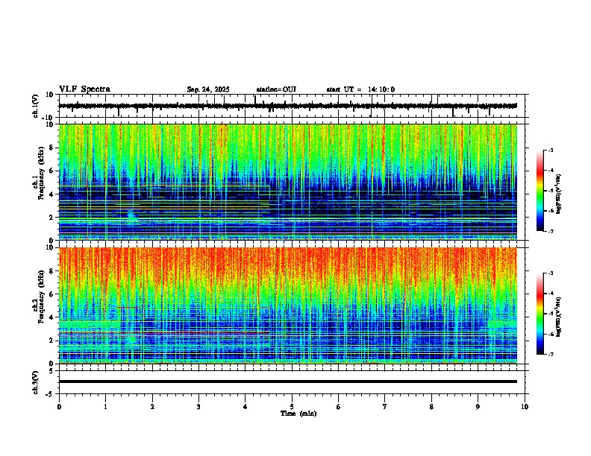Click the "-3" label on the ch.1 color bar

point(550,150)
